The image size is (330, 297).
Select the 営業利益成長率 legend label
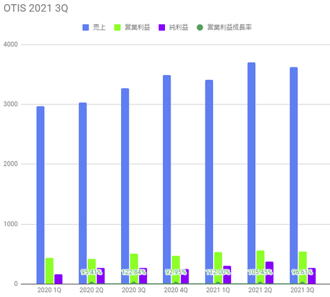[x=230, y=27]
